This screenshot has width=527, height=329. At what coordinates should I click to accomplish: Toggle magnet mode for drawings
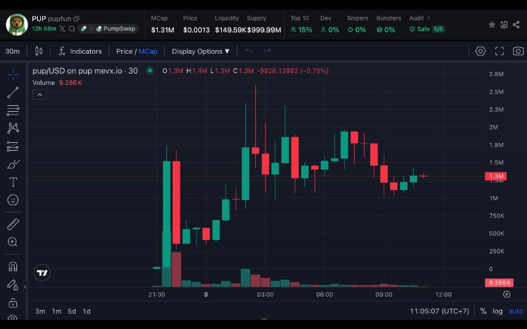pos(13,266)
